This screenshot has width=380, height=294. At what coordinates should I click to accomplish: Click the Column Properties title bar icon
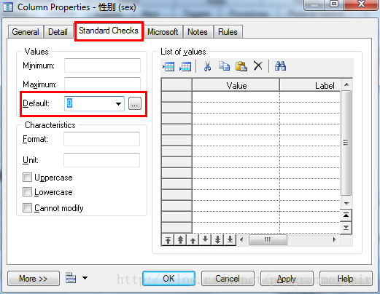8,7
